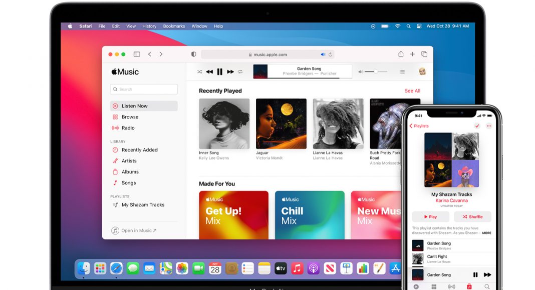Reload the page in Safari

pyautogui.click(x=330, y=54)
